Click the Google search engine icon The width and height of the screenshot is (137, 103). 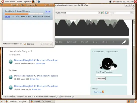[x=106, y=13]
